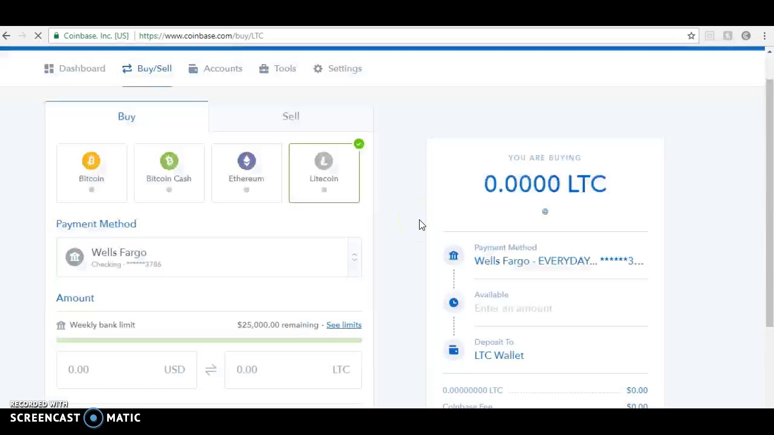Image resolution: width=774 pixels, height=435 pixels.
Task: Click the Litecoin coin icon
Action: [324, 161]
